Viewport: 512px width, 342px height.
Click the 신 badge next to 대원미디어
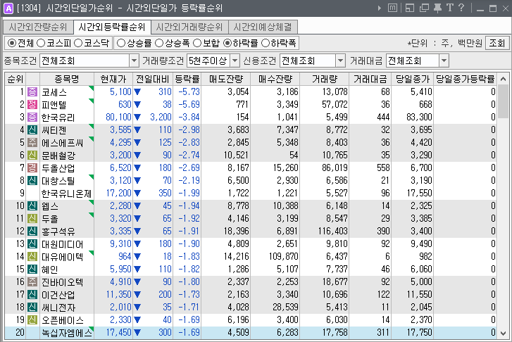pos(32,244)
